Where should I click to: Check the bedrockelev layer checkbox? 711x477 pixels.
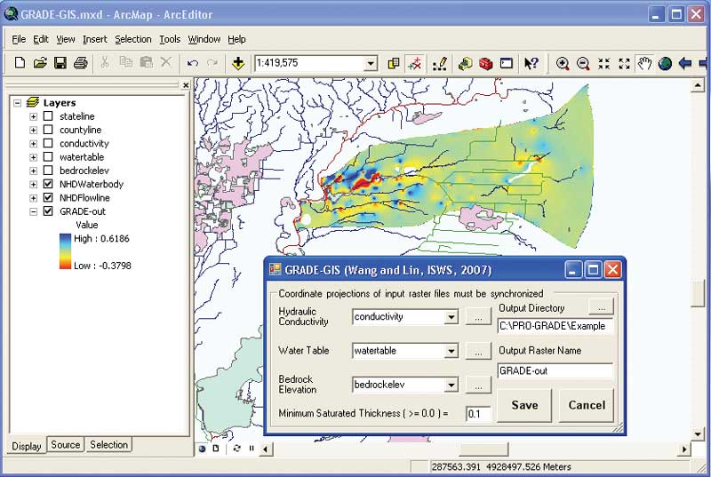[48, 171]
